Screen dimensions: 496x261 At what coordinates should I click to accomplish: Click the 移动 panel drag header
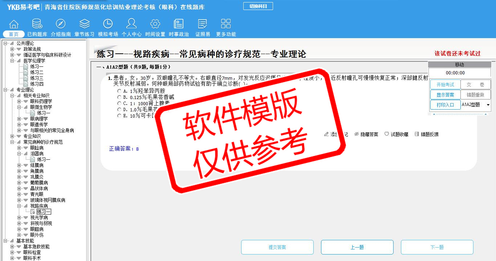[459, 65]
